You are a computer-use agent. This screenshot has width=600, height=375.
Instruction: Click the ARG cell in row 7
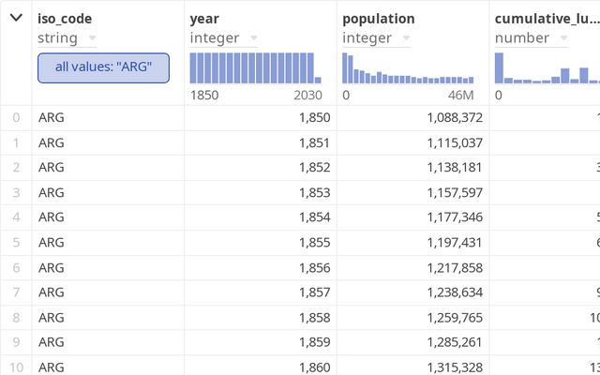coord(52,292)
